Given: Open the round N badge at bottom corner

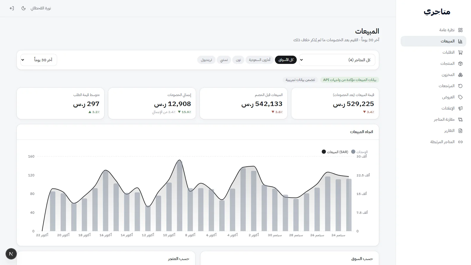Looking at the screenshot, I should click(11, 254).
